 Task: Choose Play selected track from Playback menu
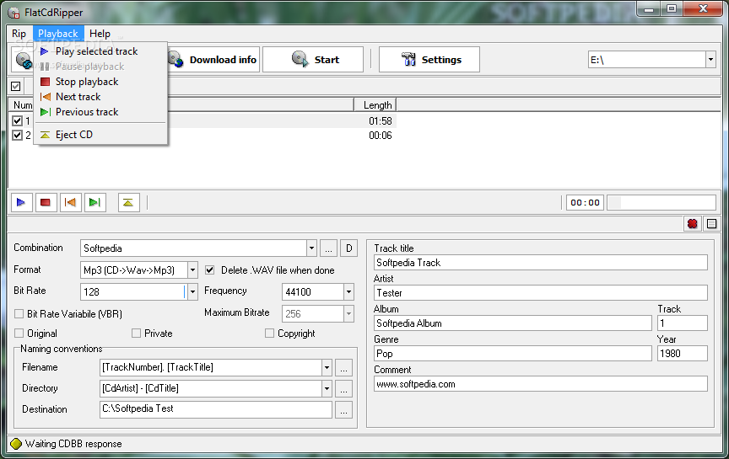(100, 51)
